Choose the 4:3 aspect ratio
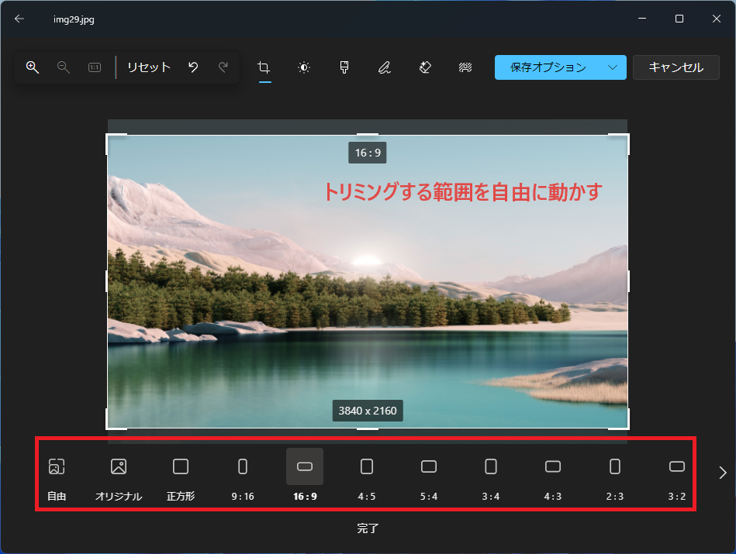 (x=553, y=479)
